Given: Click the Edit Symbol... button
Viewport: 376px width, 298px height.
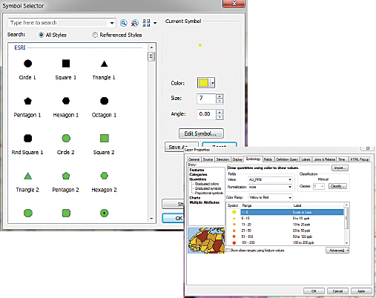Looking at the screenshot, I should [x=201, y=133].
